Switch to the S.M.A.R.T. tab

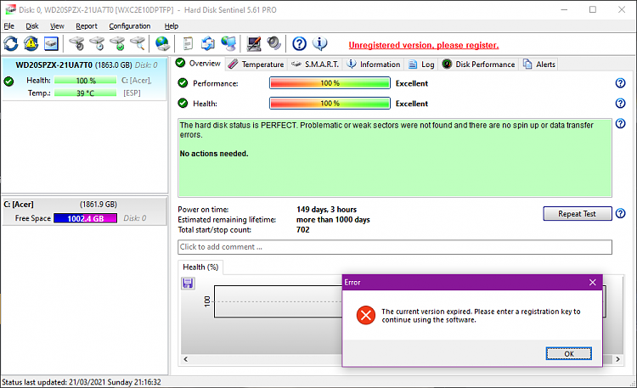[315, 65]
